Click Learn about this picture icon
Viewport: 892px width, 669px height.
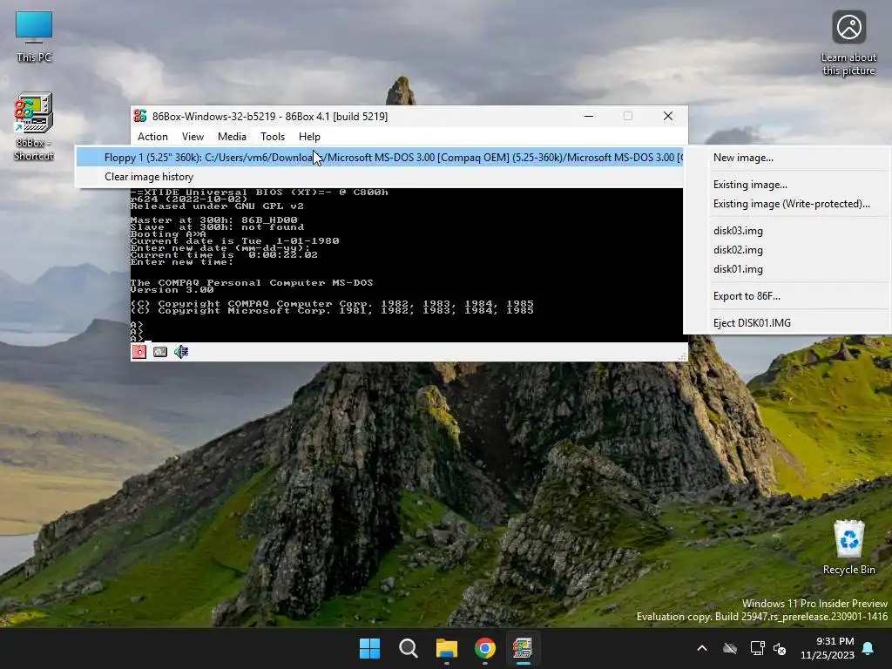(848, 43)
